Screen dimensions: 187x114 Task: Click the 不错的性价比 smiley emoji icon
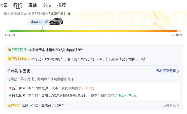coord(10,58)
